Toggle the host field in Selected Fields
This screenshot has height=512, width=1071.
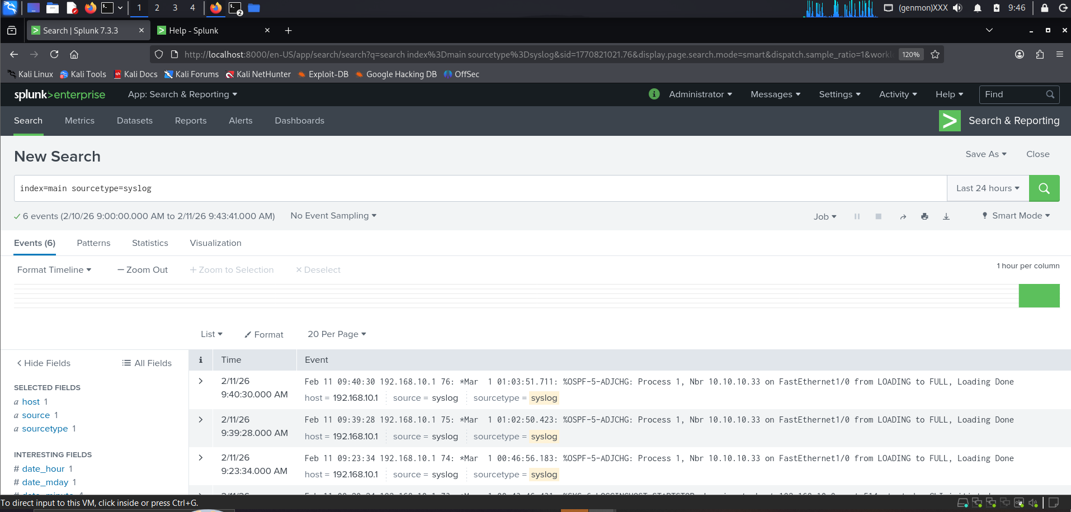[x=30, y=401]
